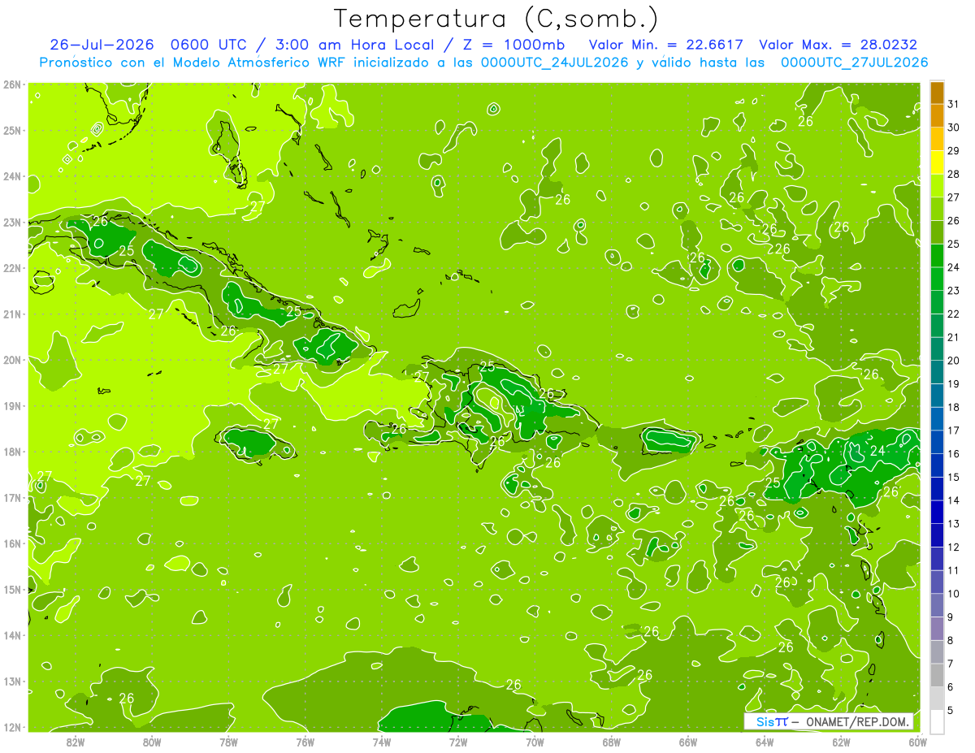
Task: Click colorbar label "10"
Action: [x=953, y=593]
